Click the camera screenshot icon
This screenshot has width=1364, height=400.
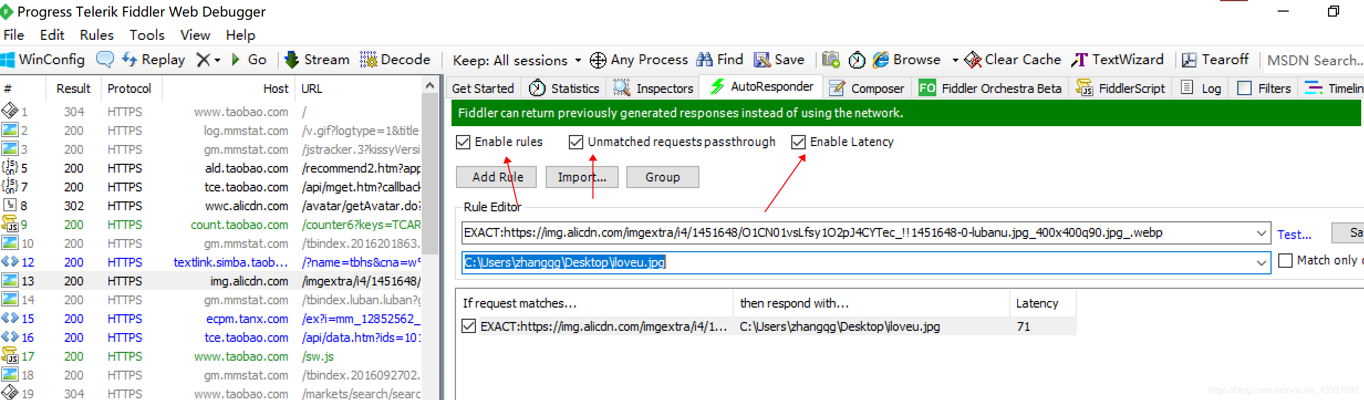[831, 59]
